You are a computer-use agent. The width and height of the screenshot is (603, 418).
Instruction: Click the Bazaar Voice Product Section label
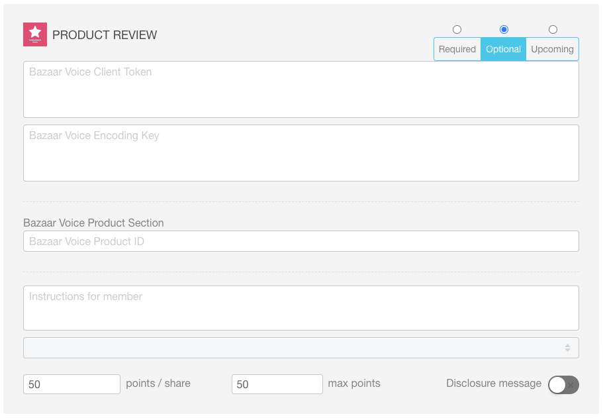coord(93,223)
